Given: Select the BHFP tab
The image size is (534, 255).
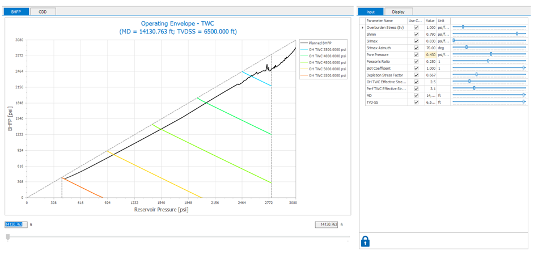Looking at the screenshot, I should tap(16, 11).
